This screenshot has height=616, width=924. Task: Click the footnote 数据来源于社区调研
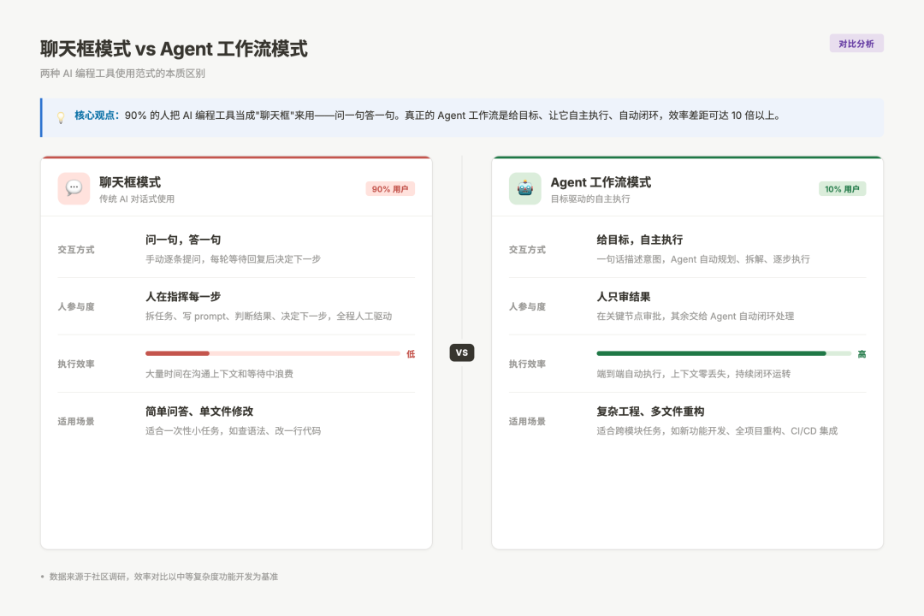pos(163,577)
